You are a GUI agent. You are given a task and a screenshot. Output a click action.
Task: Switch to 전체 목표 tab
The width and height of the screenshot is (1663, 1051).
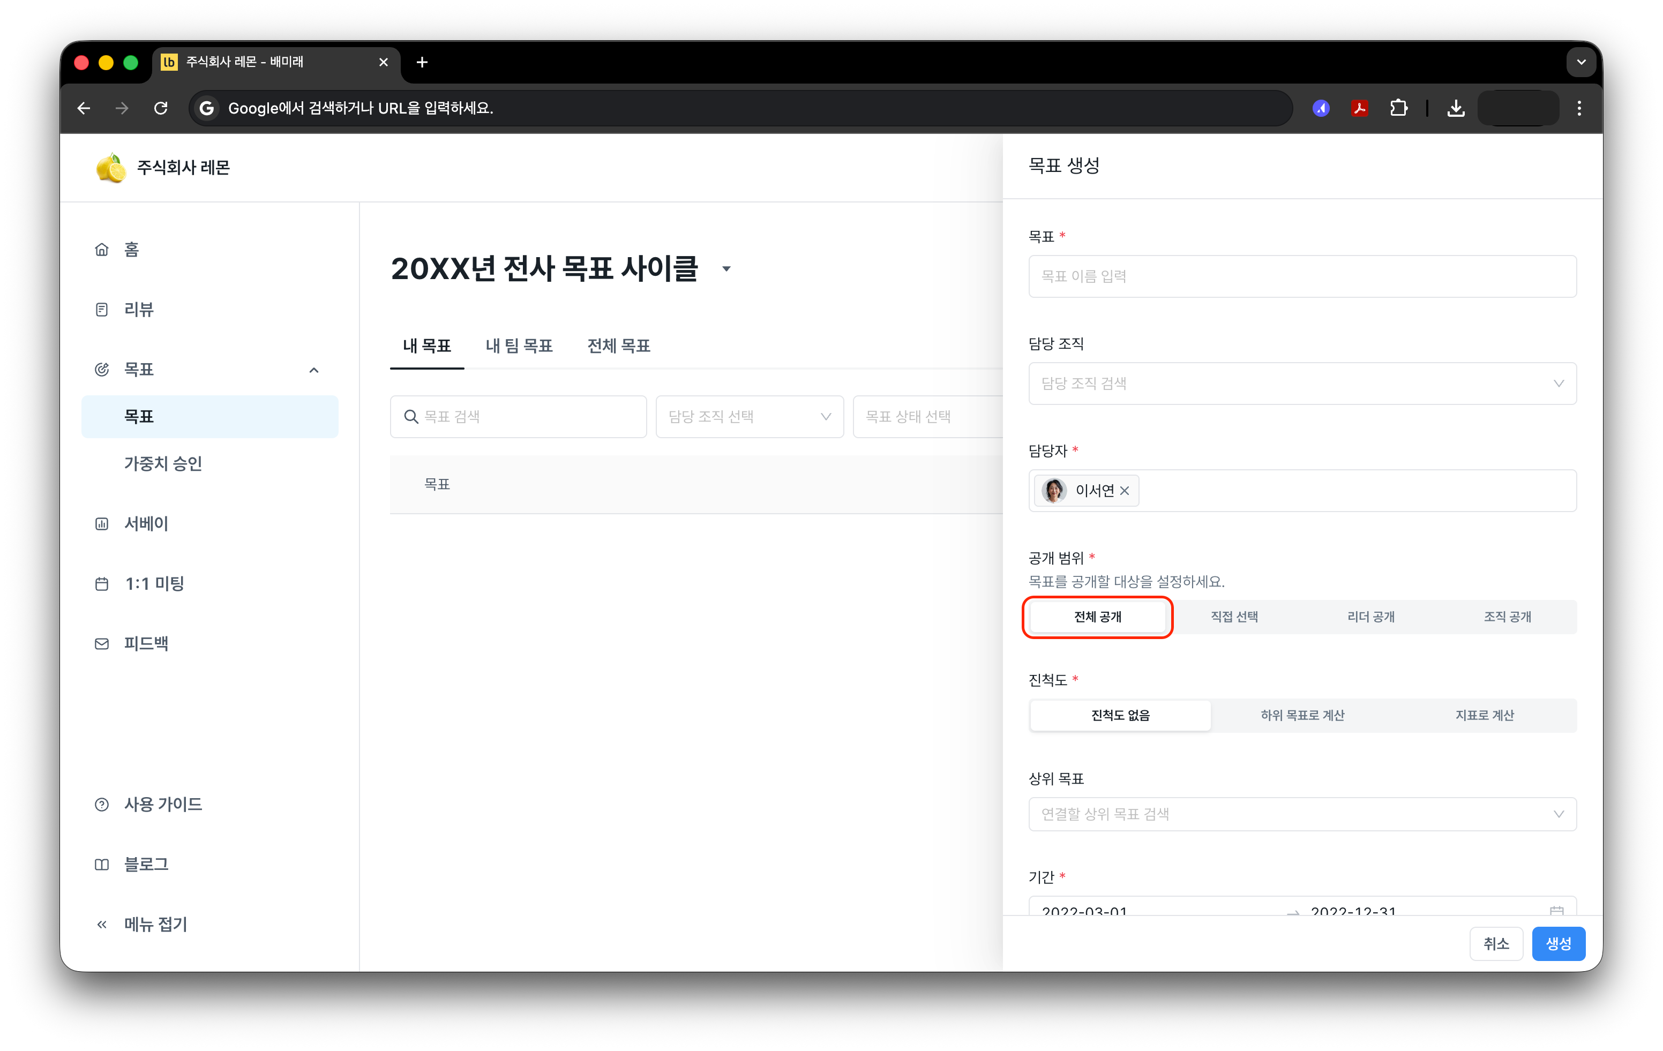click(619, 346)
